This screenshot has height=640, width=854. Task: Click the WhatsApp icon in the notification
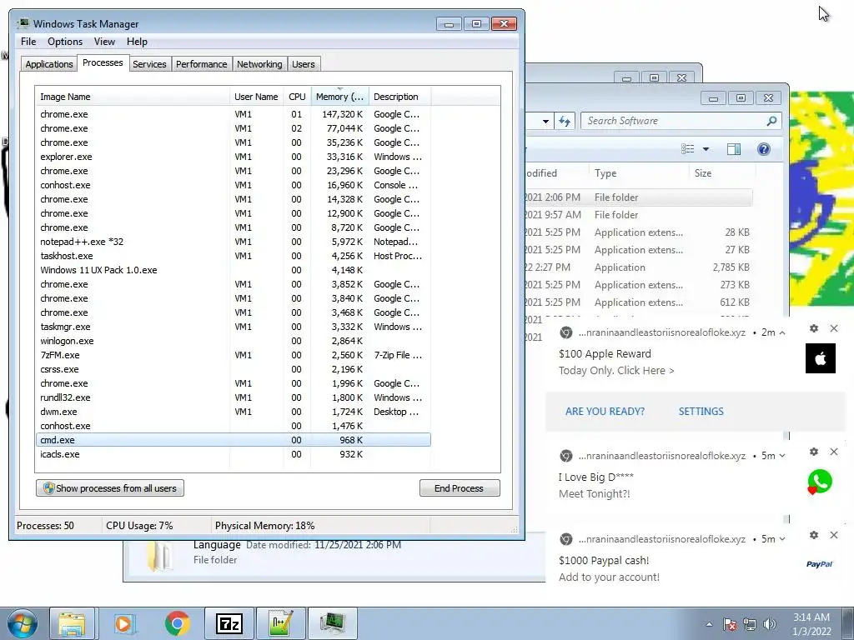820,482
